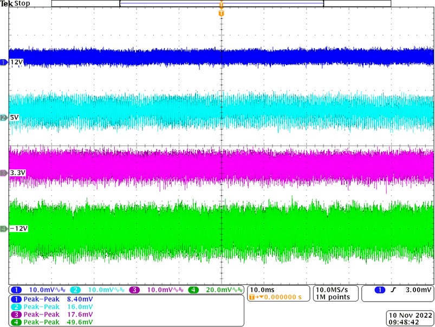Click the 5V waveform label

point(15,118)
